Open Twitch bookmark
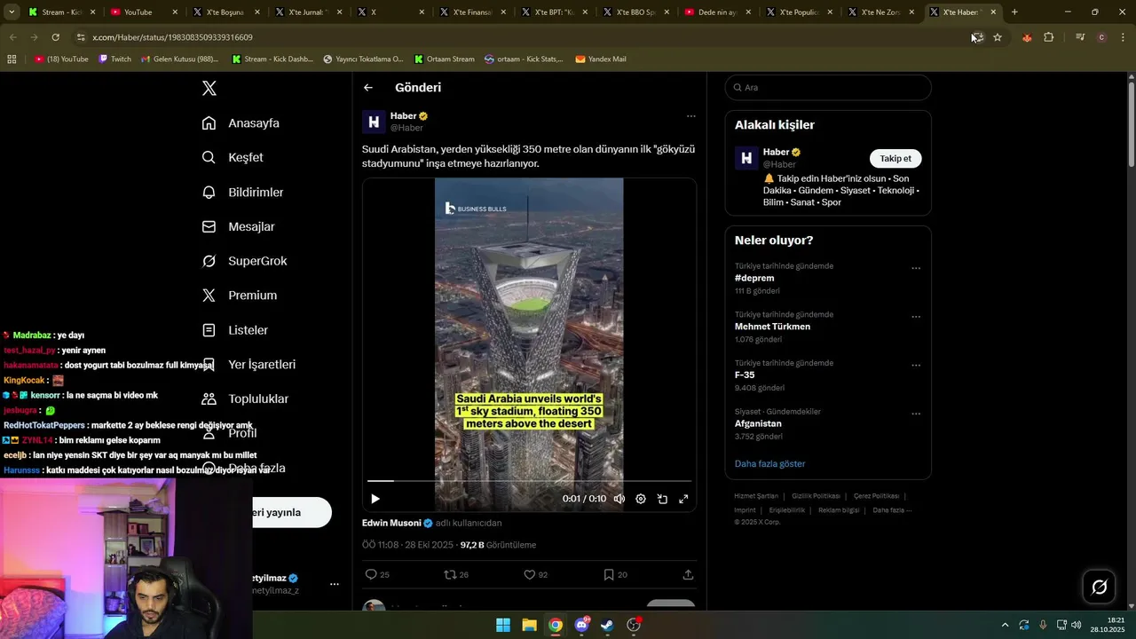The width and height of the screenshot is (1136, 639). point(114,59)
